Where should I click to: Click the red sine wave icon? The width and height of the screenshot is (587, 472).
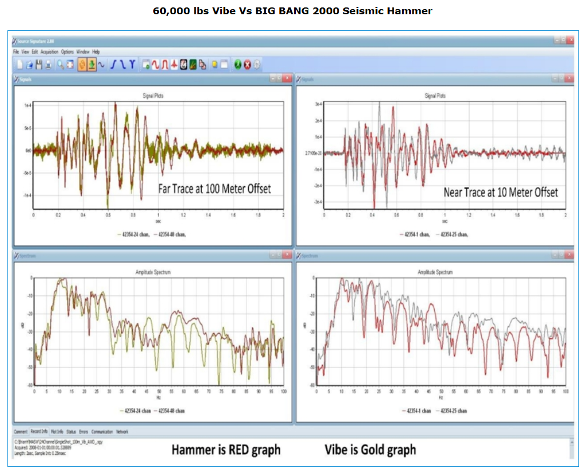pos(155,65)
